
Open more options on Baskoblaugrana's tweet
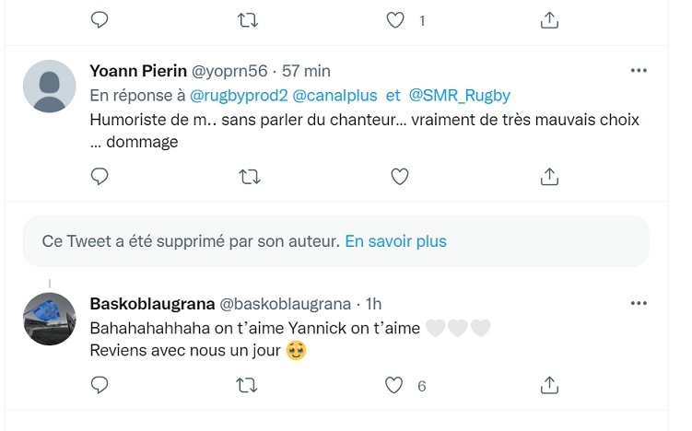point(638,303)
